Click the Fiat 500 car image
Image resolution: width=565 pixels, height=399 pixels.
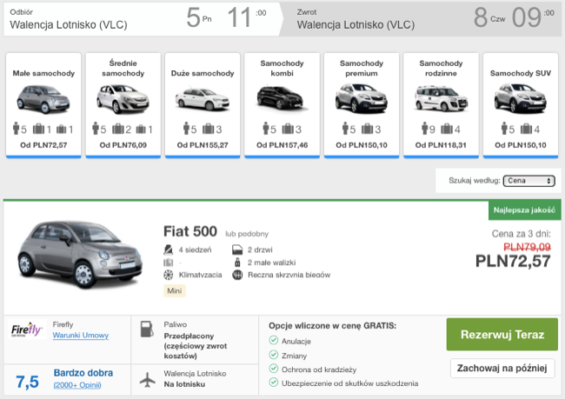click(80, 254)
